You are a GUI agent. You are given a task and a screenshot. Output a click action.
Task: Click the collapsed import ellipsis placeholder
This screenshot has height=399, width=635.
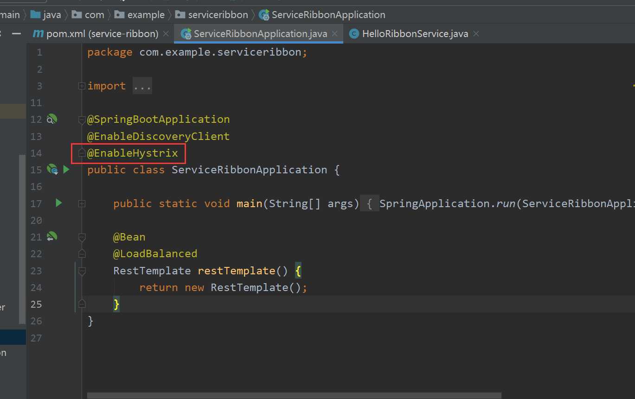point(142,86)
